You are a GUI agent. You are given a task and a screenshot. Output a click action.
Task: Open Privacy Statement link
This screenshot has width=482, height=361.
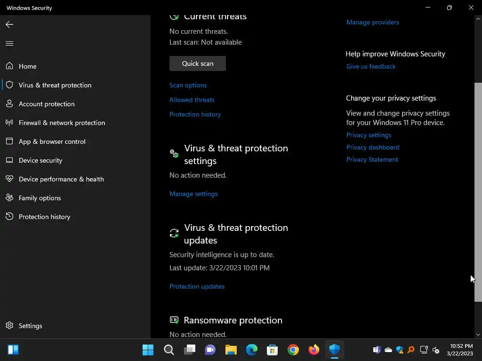coord(372,160)
